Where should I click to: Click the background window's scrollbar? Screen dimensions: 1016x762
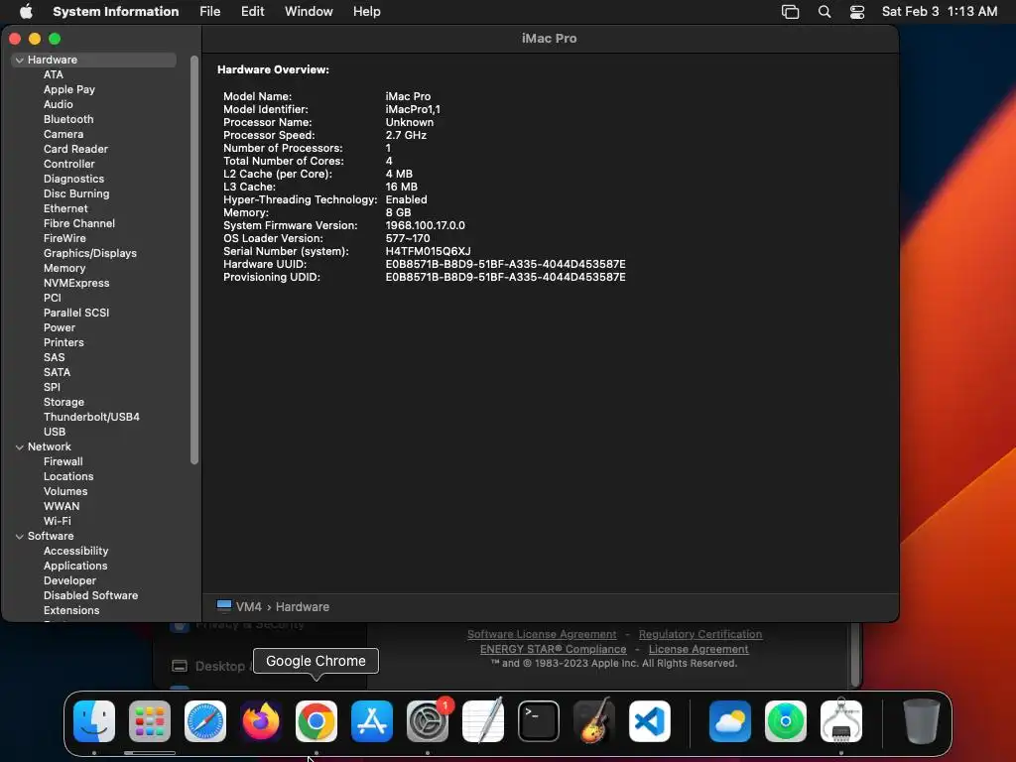(856, 655)
